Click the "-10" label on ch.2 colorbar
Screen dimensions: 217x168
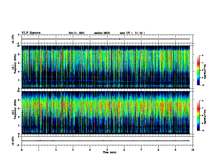coord(202,131)
